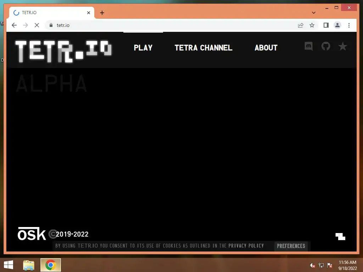Open the TETRA CHANNEL menu item
This screenshot has height=272, width=363.
coord(203,48)
